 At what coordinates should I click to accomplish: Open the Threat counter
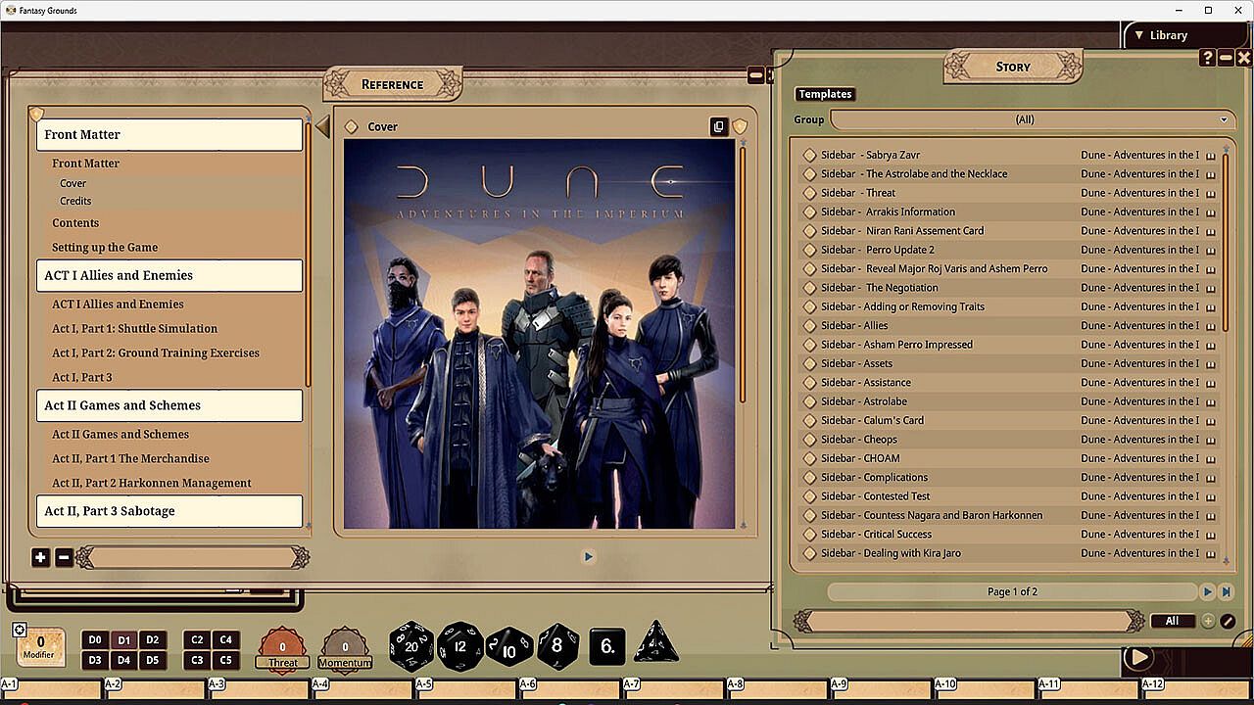(x=282, y=648)
